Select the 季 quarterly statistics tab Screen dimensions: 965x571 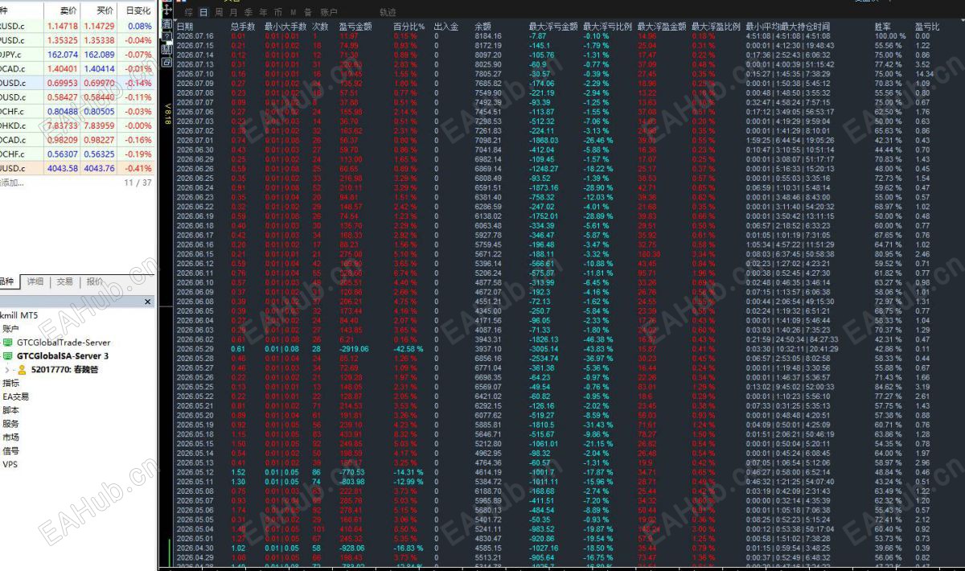[x=248, y=13]
